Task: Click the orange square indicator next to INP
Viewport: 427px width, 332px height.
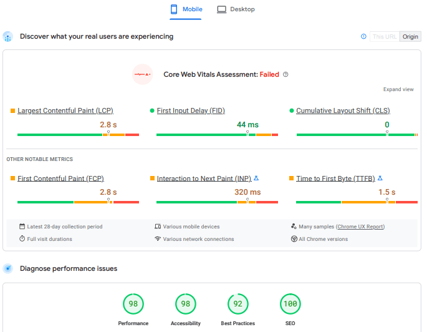Action: tap(152, 178)
